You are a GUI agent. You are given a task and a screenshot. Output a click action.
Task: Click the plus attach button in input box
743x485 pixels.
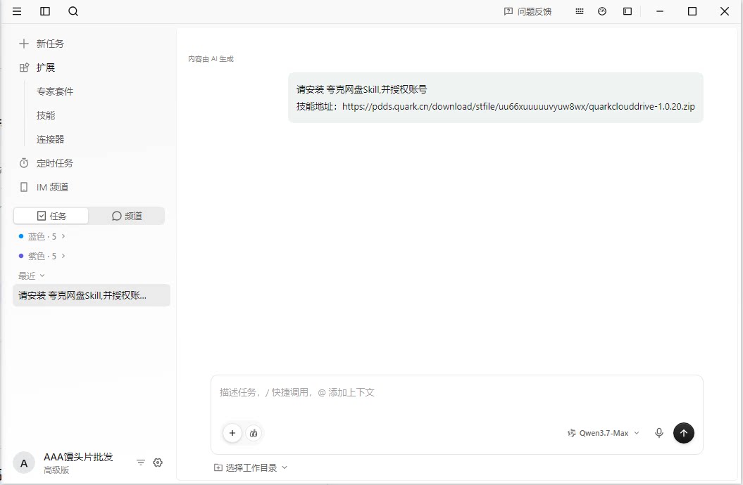tap(232, 433)
